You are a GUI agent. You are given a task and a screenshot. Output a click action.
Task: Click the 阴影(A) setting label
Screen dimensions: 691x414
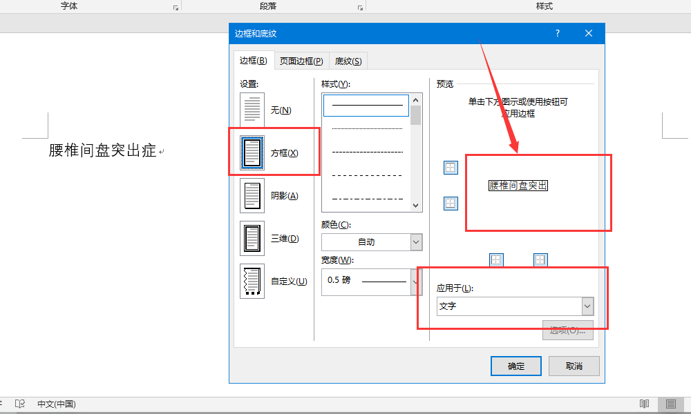coord(284,196)
